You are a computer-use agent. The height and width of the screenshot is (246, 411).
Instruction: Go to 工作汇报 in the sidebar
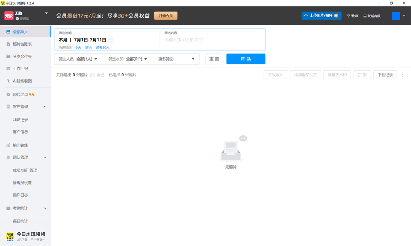(21, 69)
